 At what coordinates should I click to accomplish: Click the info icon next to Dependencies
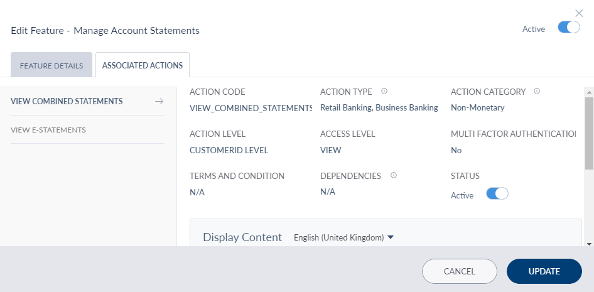(x=393, y=176)
